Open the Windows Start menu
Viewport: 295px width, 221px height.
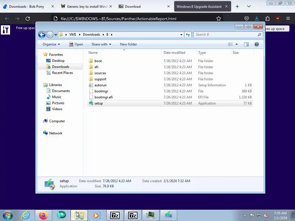tap(8, 215)
